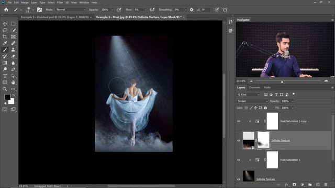Viewport: 335px width, 188px height.
Task: Select the Eraser tool
Action: 13,56
